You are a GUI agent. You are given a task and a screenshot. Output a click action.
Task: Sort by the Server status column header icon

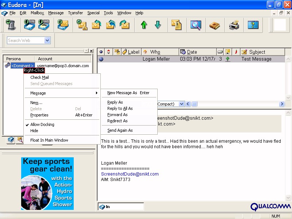click(x=227, y=52)
